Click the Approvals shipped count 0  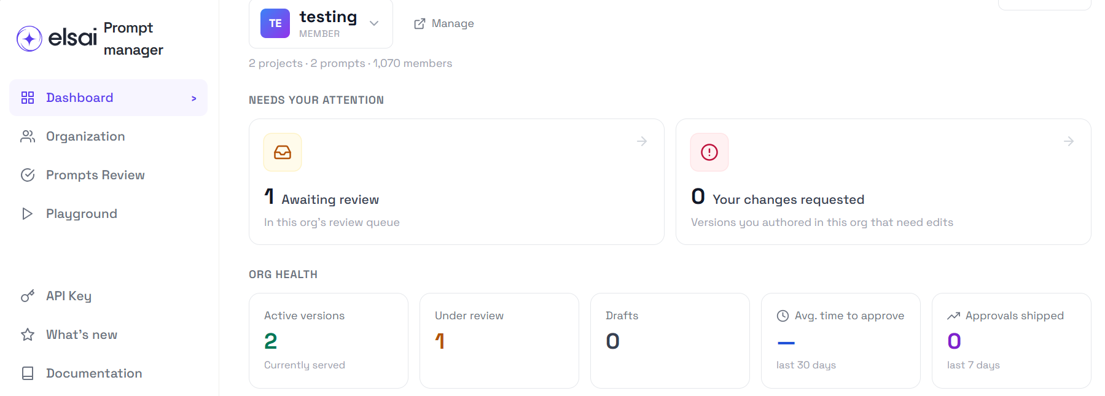click(x=954, y=341)
